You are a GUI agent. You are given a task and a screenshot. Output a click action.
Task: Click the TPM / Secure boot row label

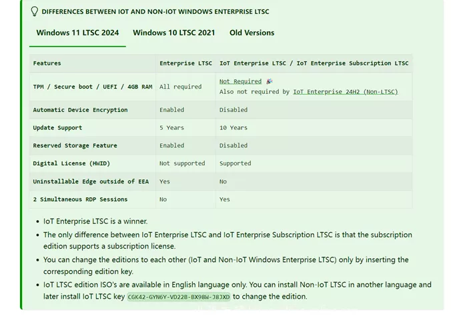click(x=93, y=87)
